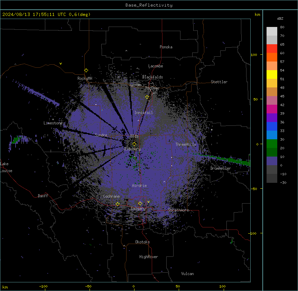The height and width of the screenshot is (291, 298).
Task: Select the Airdrie label
Action: pyautogui.click(x=139, y=186)
